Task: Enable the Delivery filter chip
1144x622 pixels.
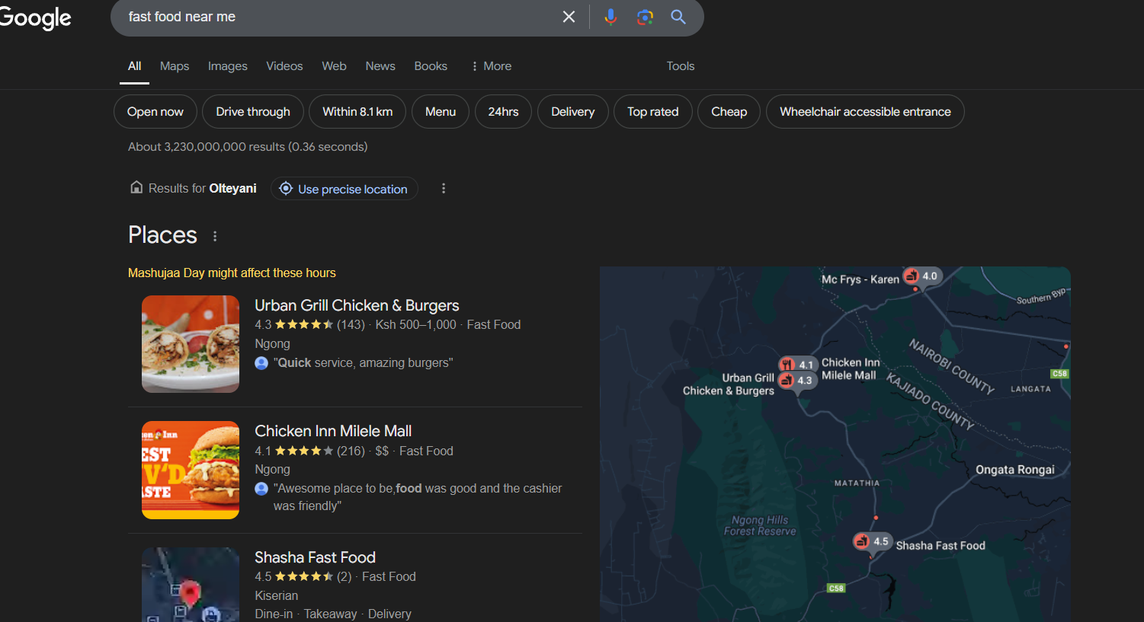Action: [572, 112]
